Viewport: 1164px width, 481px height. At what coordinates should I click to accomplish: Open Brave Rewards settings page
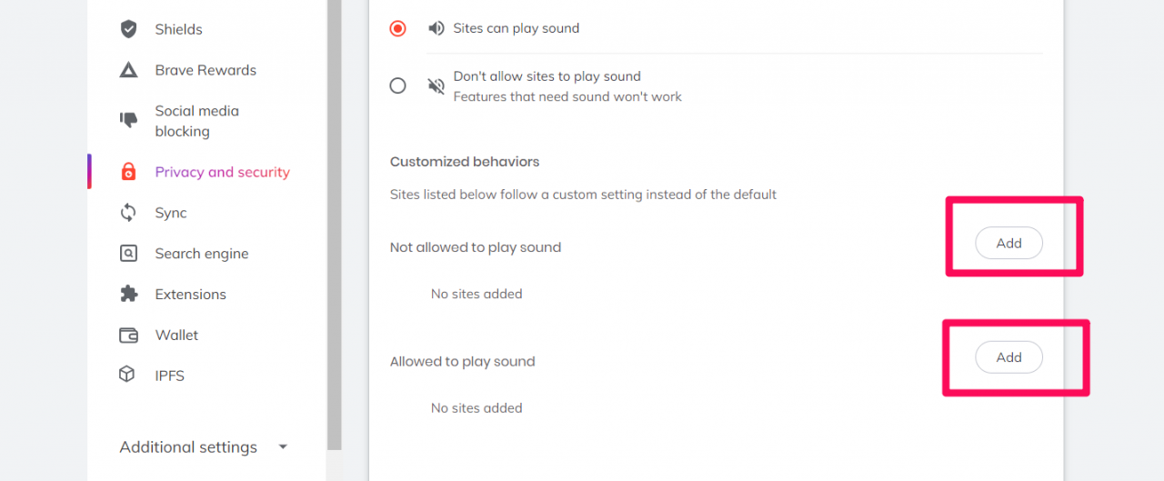click(x=206, y=70)
